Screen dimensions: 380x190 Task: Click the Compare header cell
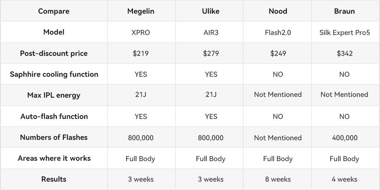tap(54, 11)
